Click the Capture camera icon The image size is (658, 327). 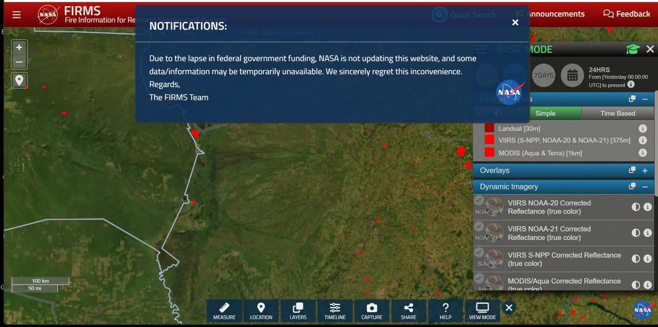pyautogui.click(x=372, y=311)
